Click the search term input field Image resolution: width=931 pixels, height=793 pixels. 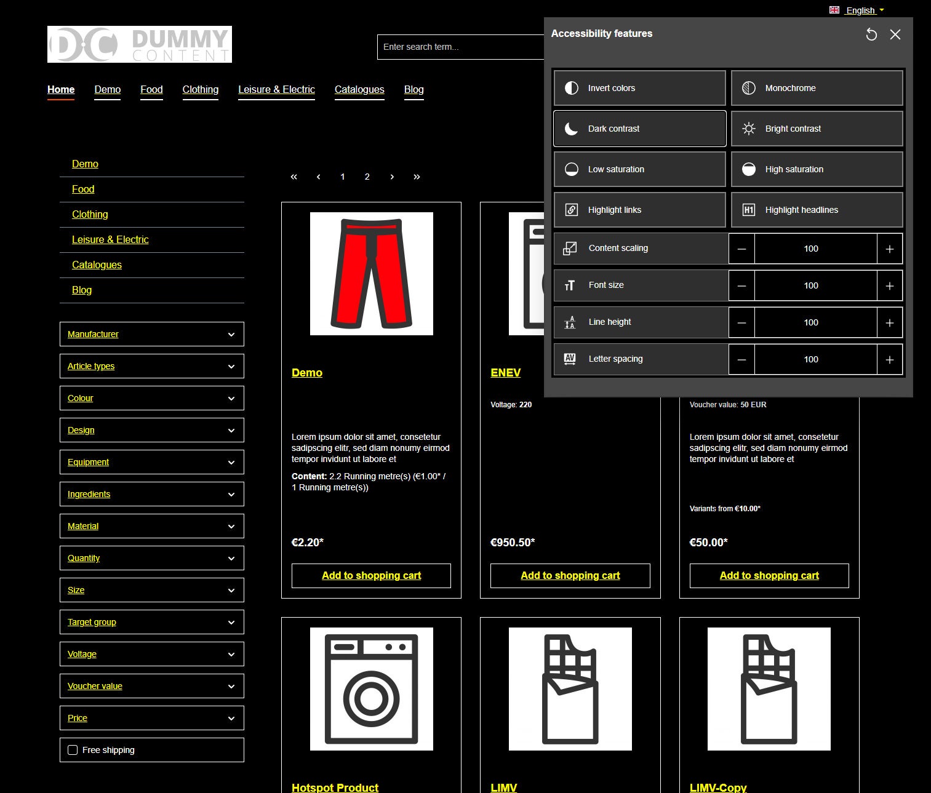pos(461,47)
